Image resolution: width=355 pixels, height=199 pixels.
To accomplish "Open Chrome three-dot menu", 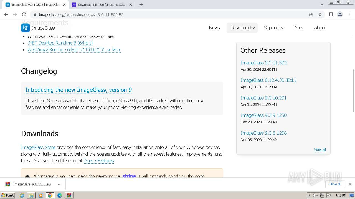I will click(349, 14).
